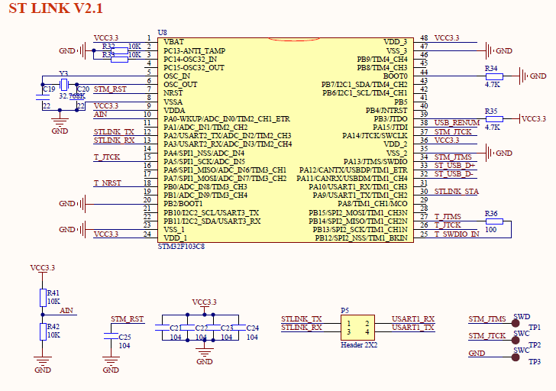
Task: Click GND symbol on pin 23 VSS_1
Action: click(82, 230)
